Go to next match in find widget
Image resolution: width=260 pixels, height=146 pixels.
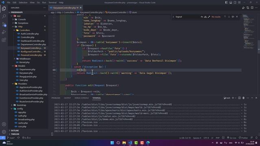click(x=229, y=17)
